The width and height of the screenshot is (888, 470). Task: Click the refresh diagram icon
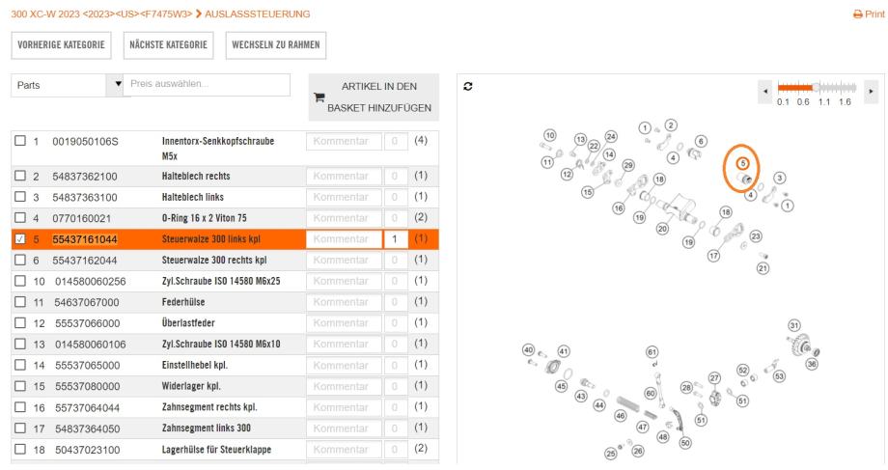(468, 86)
